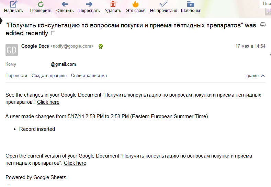Click the email subject heading
This screenshot has width=271, height=187.
(x=131, y=29)
